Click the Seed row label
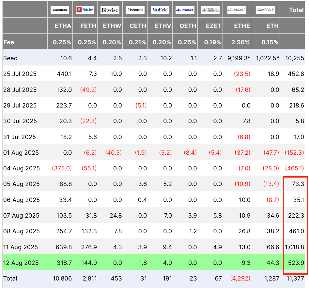 tap(10, 58)
